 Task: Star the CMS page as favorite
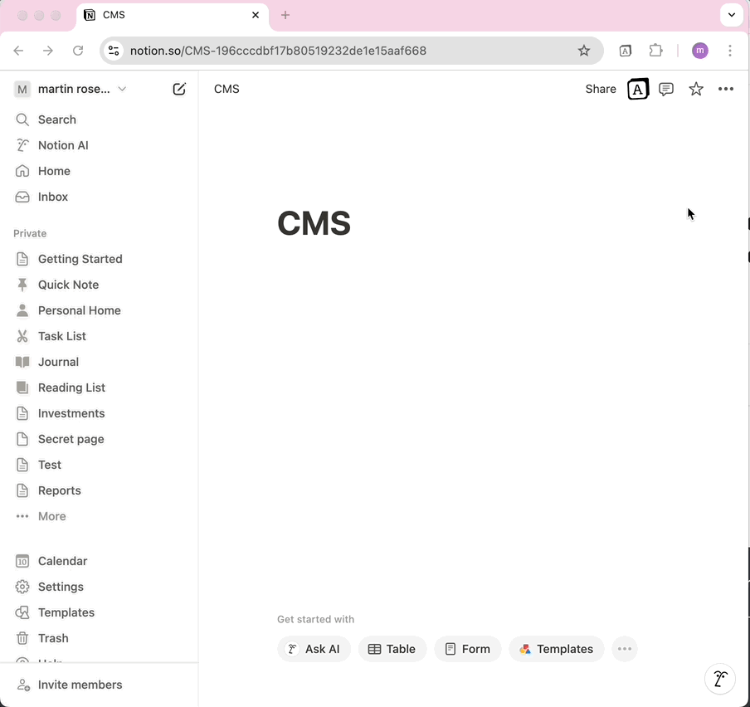pos(696,89)
